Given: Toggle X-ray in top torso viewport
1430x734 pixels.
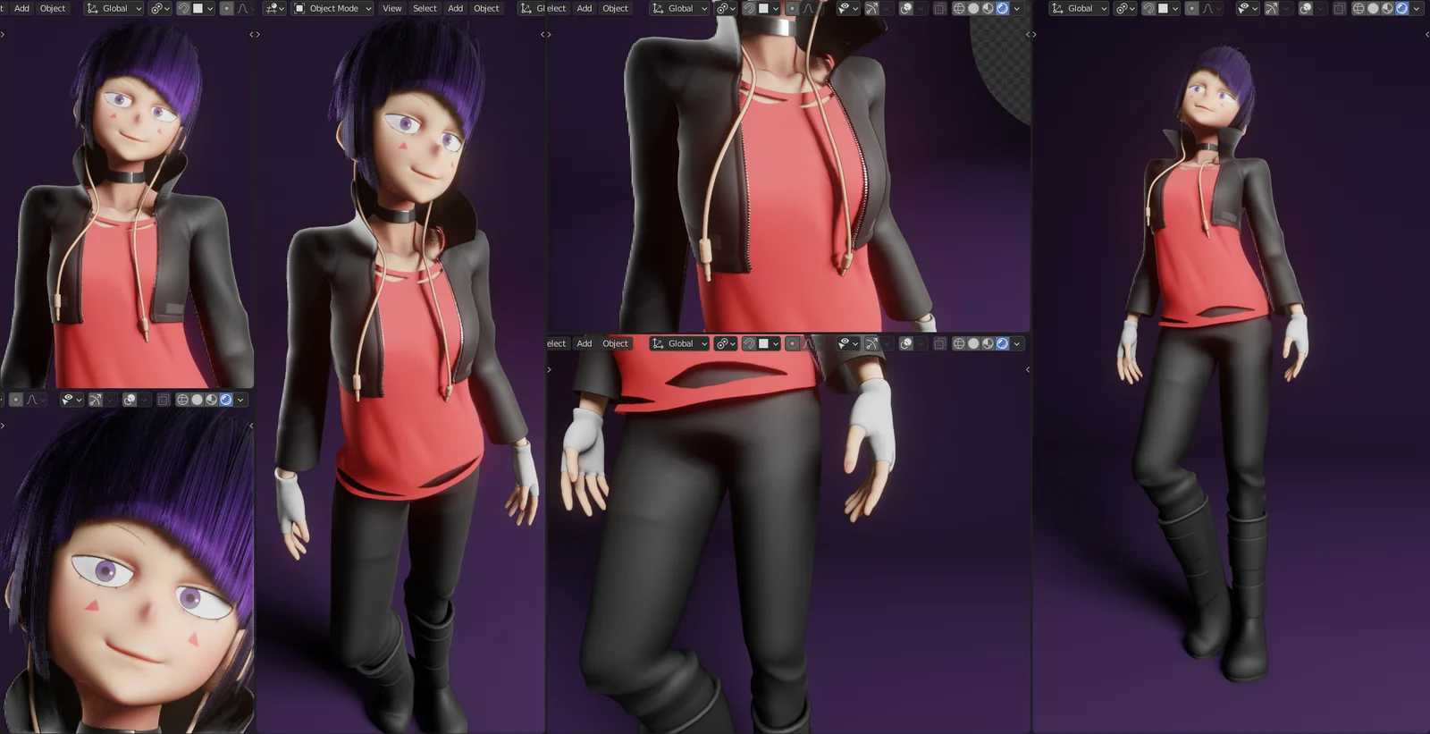Looking at the screenshot, I should pyautogui.click(x=939, y=8).
